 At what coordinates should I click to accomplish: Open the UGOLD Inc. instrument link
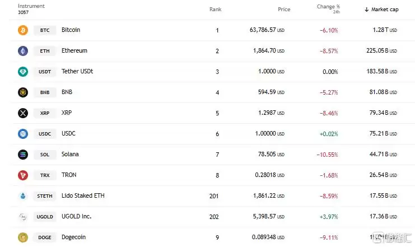click(76, 217)
